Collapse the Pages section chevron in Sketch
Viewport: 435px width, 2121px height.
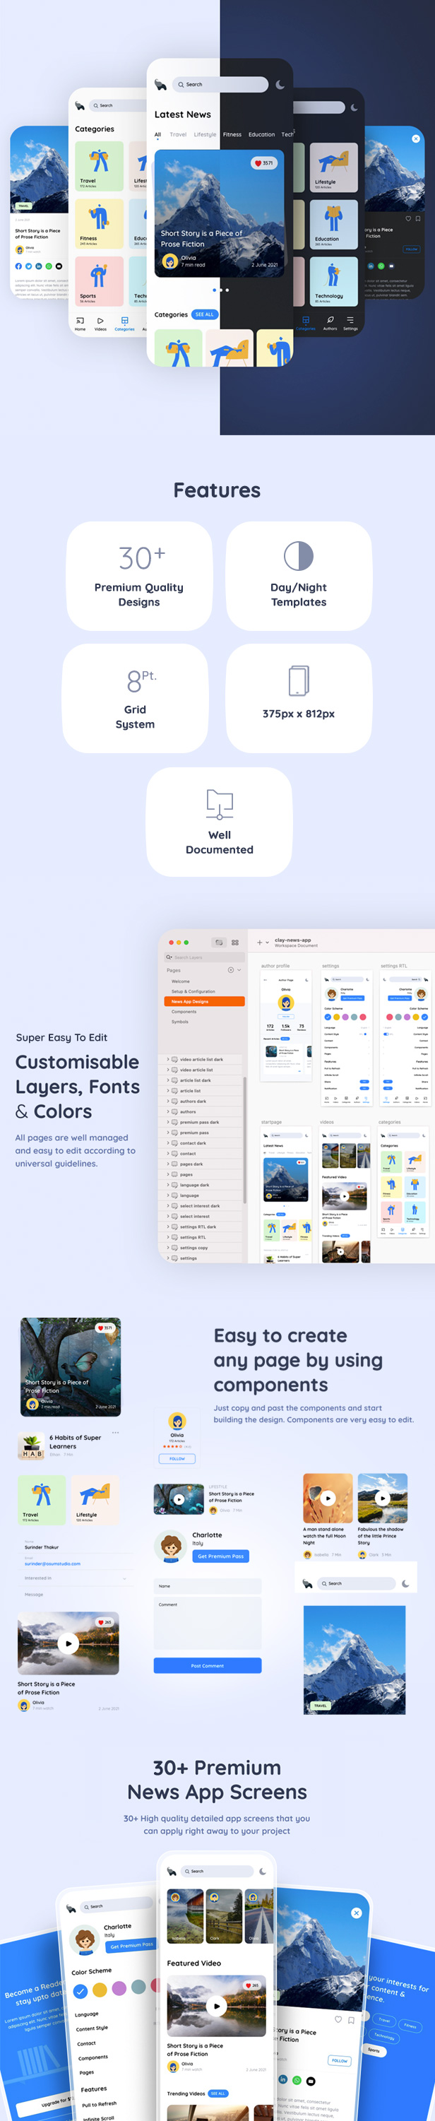[239, 970]
